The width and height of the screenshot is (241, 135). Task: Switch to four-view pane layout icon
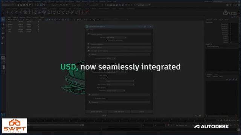pos(3,63)
